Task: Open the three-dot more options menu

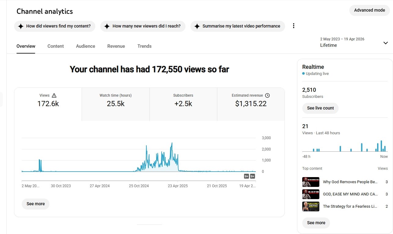Action: (x=294, y=26)
